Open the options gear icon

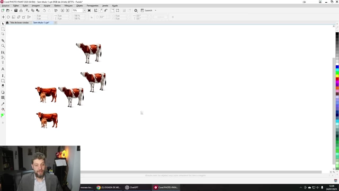136,11
